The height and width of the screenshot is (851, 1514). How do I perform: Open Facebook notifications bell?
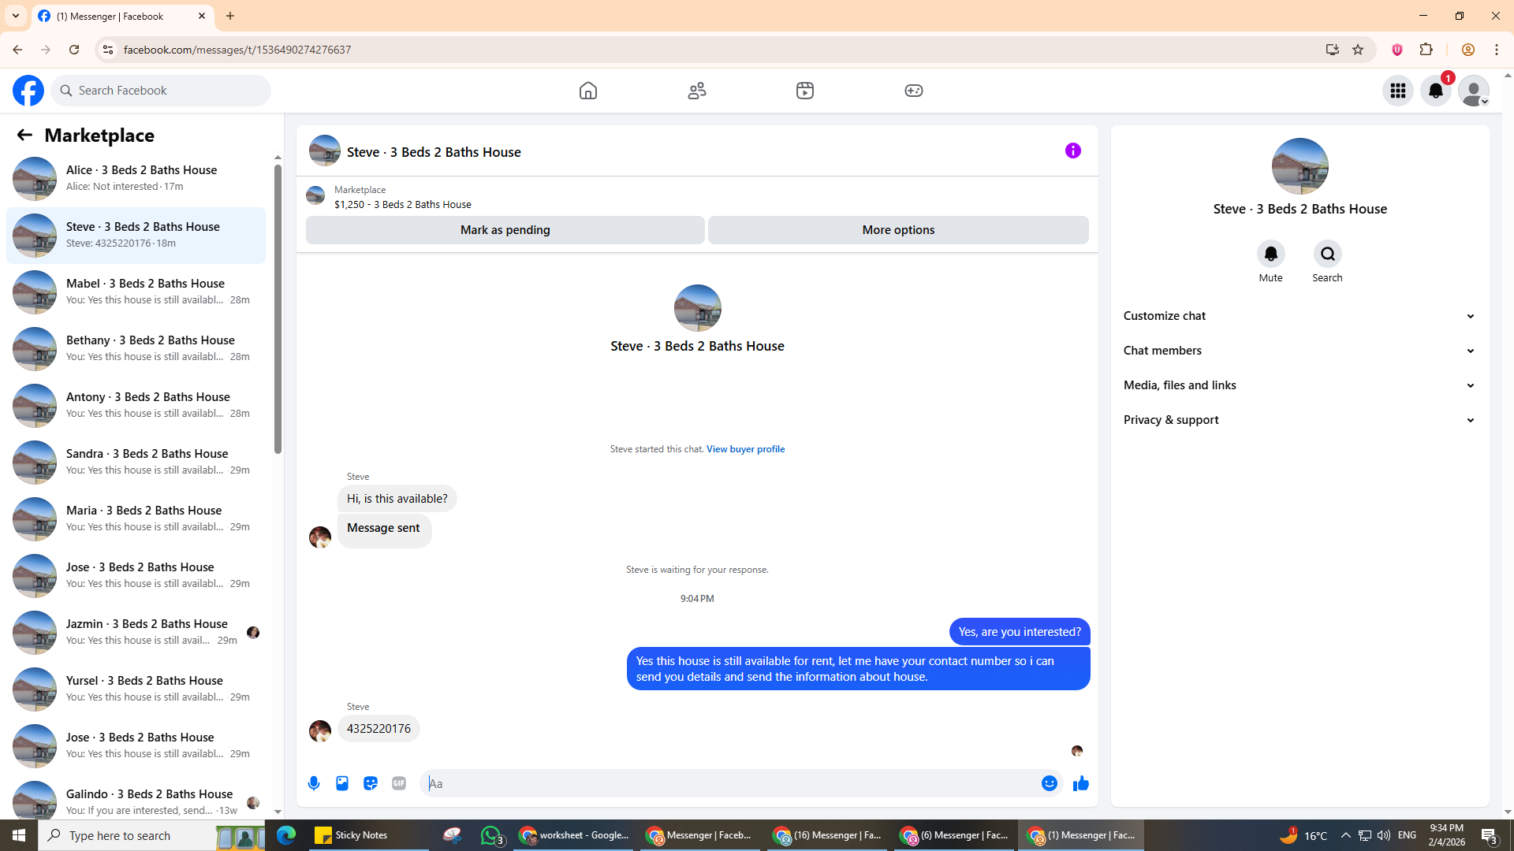pos(1435,91)
